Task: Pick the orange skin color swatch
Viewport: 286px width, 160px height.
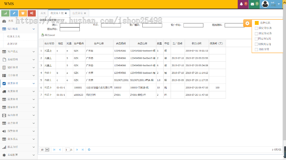Action: [x=256, y=23]
